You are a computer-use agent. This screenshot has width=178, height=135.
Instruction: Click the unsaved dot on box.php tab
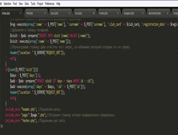point(94,13)
